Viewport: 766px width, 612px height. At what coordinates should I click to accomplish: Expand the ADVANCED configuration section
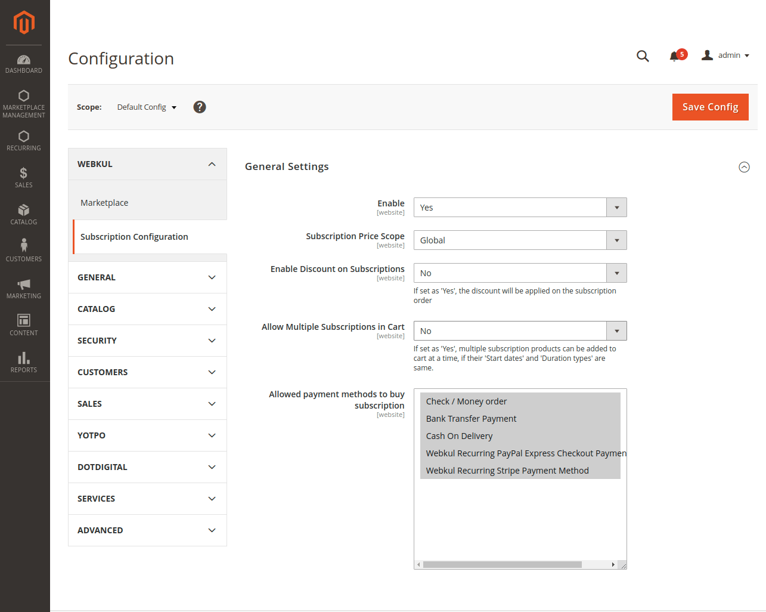point(148,530)
